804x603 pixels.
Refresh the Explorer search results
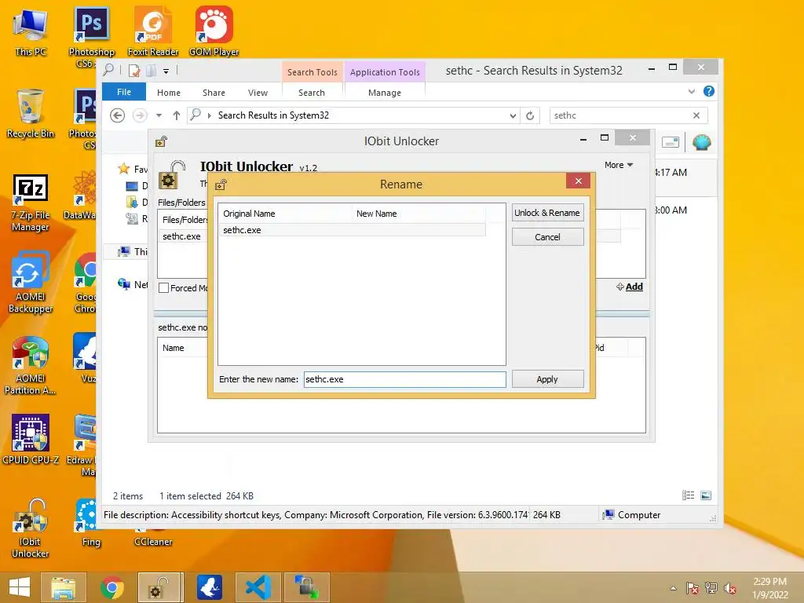pos(530,116)
